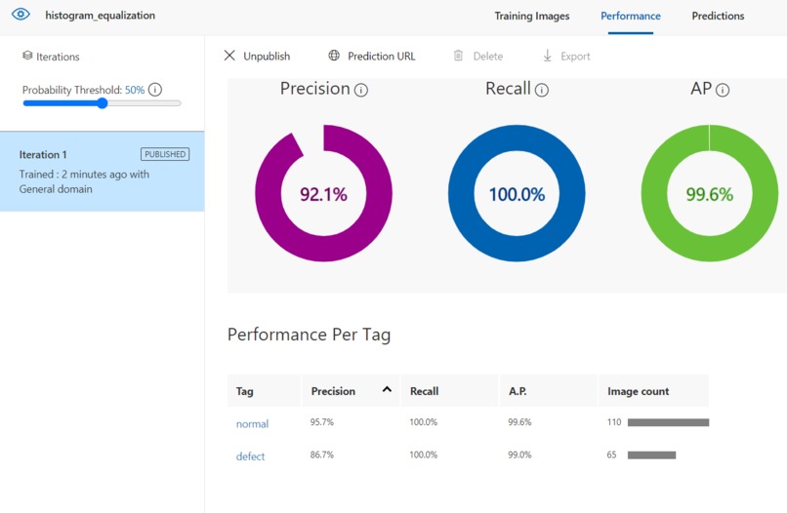Click the AP chart title
This screenshot has height=513, width=787.
(701, 88)
